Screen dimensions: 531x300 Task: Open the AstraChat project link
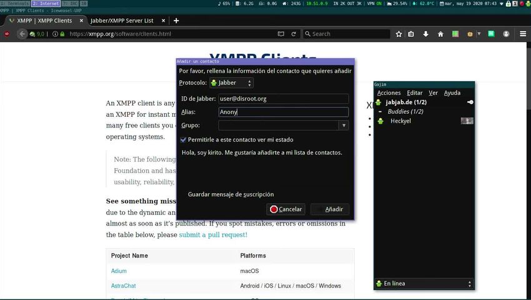tap(123, 286)
